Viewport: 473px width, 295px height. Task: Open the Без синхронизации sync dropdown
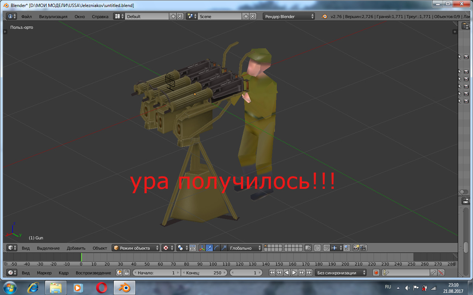pyautogui.click(x=341, y=273)
